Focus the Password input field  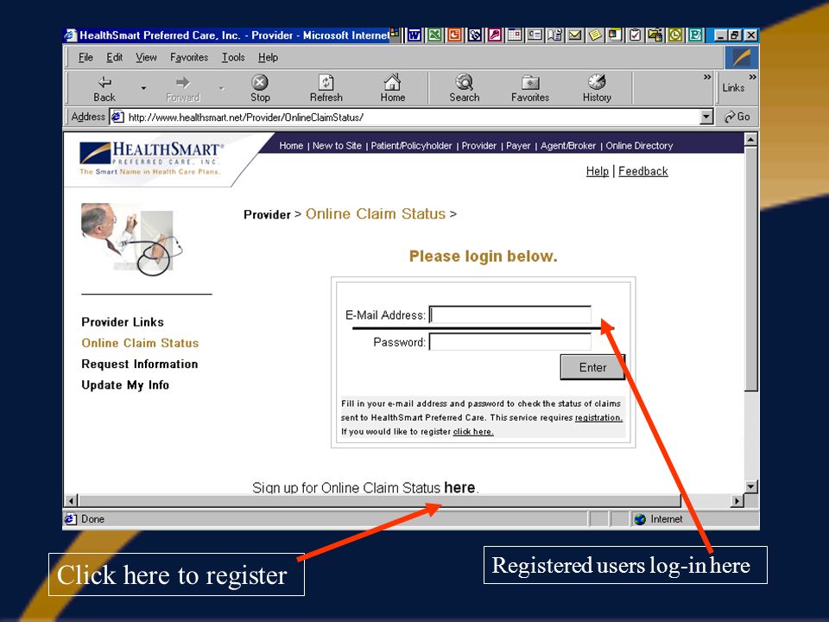[510, 342]
